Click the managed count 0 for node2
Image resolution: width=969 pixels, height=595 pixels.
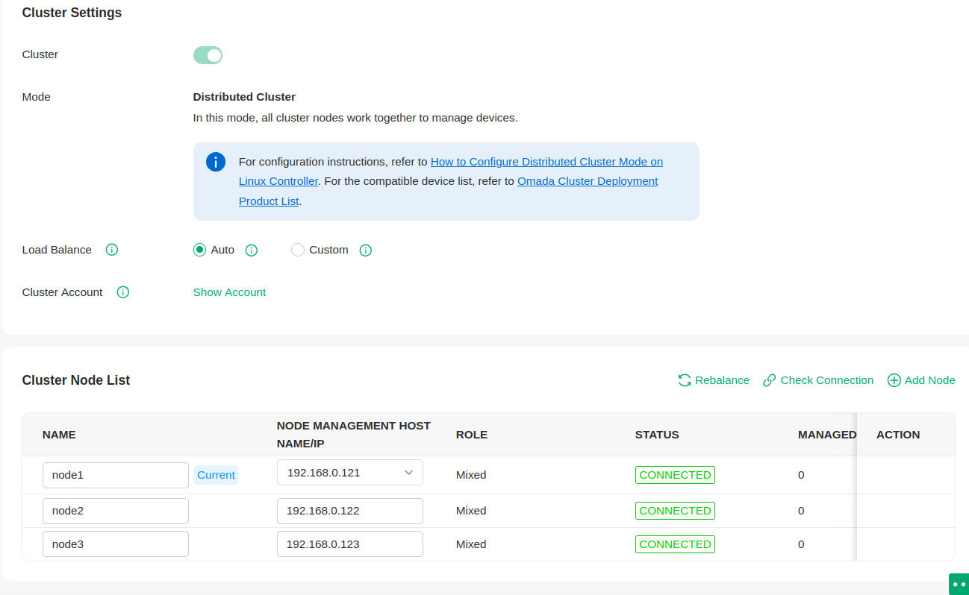(x=801, y=511)
